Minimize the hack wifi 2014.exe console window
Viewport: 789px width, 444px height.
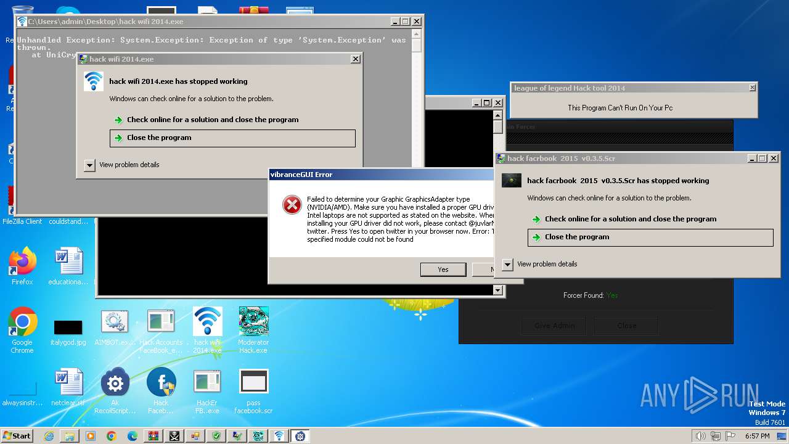394,22
